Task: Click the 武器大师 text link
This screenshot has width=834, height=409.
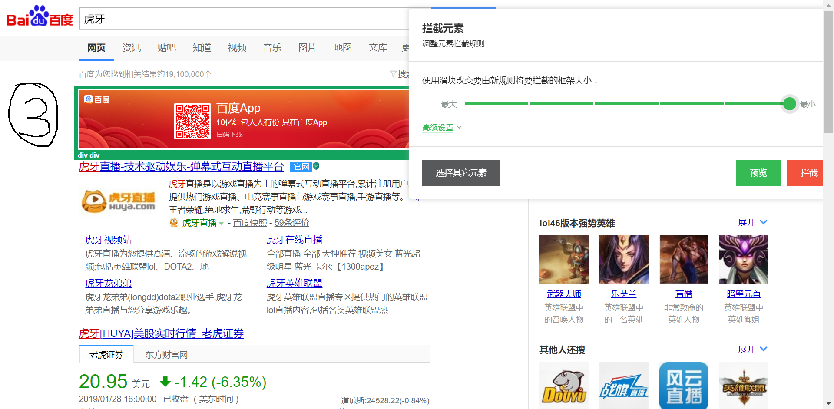Action: click(x=564, y=294)
